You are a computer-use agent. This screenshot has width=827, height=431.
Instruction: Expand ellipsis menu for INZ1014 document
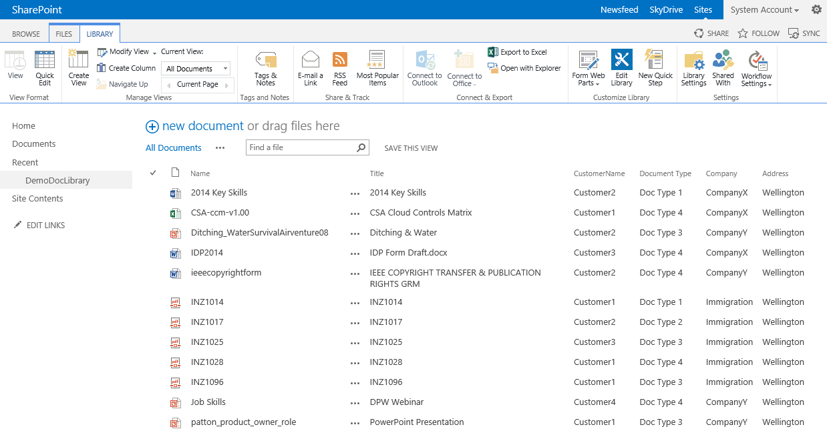355,302
